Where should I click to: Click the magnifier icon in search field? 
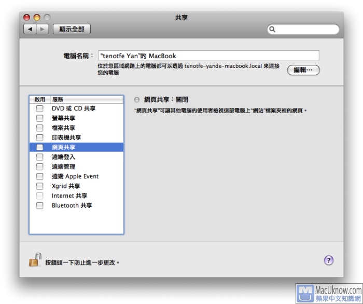point(272,30)
